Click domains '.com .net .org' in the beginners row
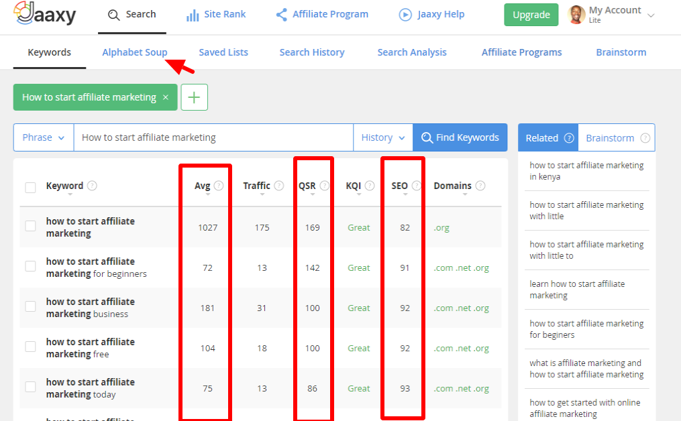The width and height of the screenshot is (681, 421). 461,267
